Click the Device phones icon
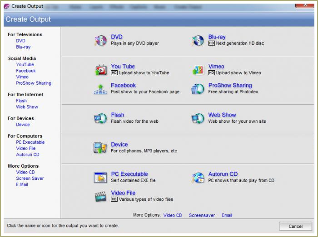318x237 pixels. (x=100, y=148)
